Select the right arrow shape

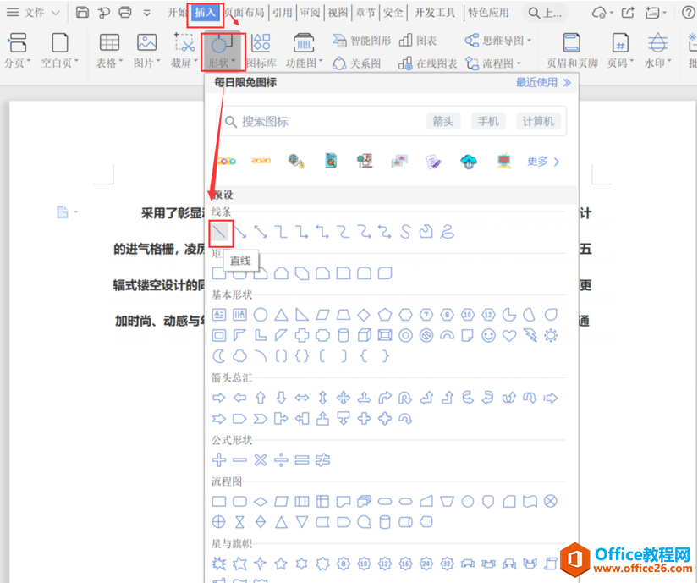(x=219, y=398)
